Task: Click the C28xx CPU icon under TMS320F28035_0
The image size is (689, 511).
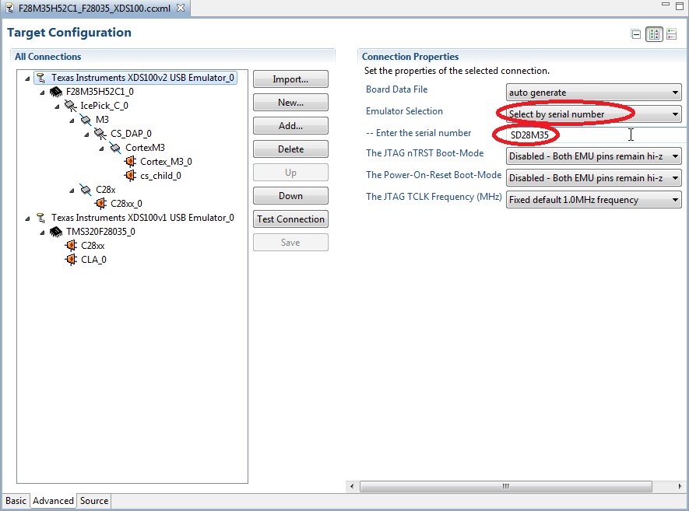Action: point(71,246)
